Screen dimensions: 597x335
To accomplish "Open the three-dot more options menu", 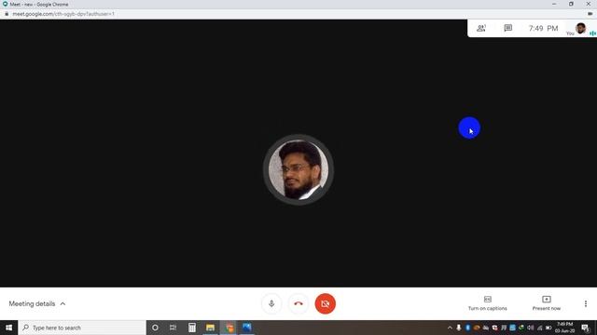I will coord(586,303).
